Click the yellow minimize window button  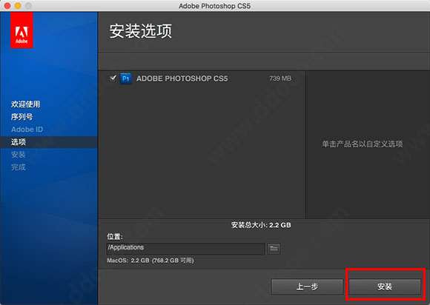18,5
